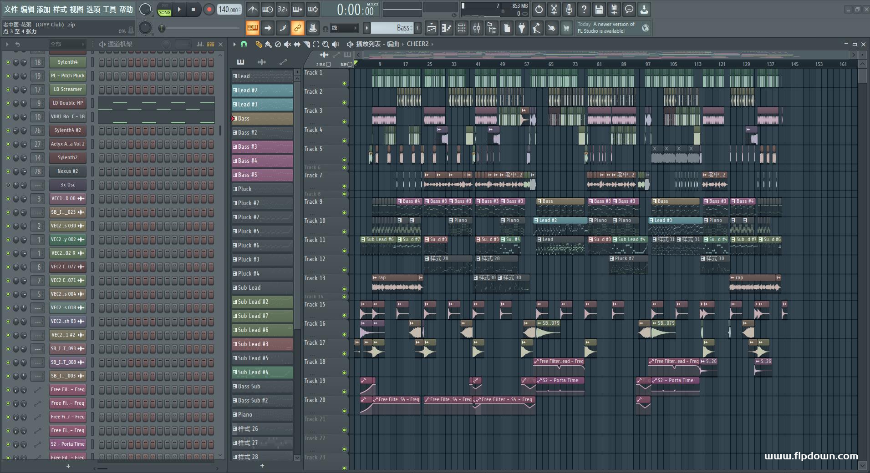The width and height of the screenshot is (870, 473).
Task: Open the Browser view icon
Action: pyautogui.click(x=492, y=28)
